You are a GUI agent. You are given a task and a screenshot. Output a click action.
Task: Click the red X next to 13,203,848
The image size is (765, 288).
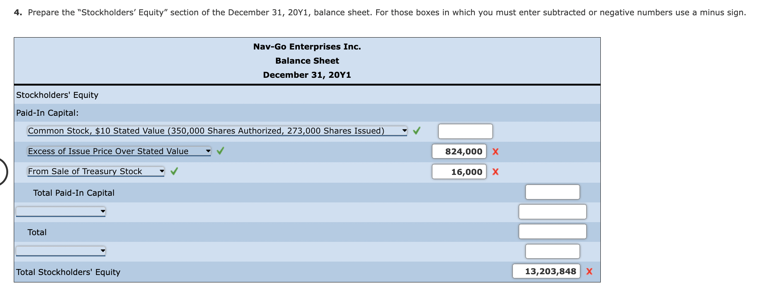point(589,271)
